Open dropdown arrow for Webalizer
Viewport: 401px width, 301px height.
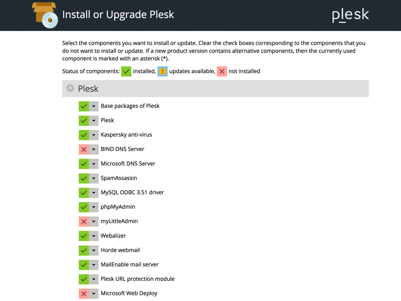click(94, 236)
